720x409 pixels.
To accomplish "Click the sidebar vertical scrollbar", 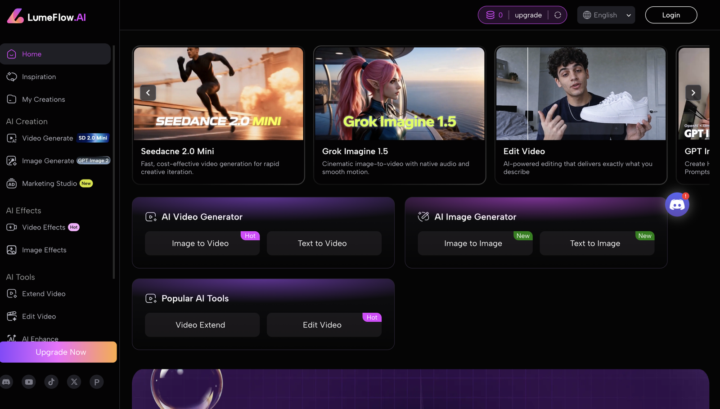I will click(x=114, y=162).
